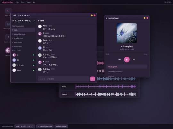Switch to the # production channel
This screenshot has width=173, height=129.
[x=23, y=38]
